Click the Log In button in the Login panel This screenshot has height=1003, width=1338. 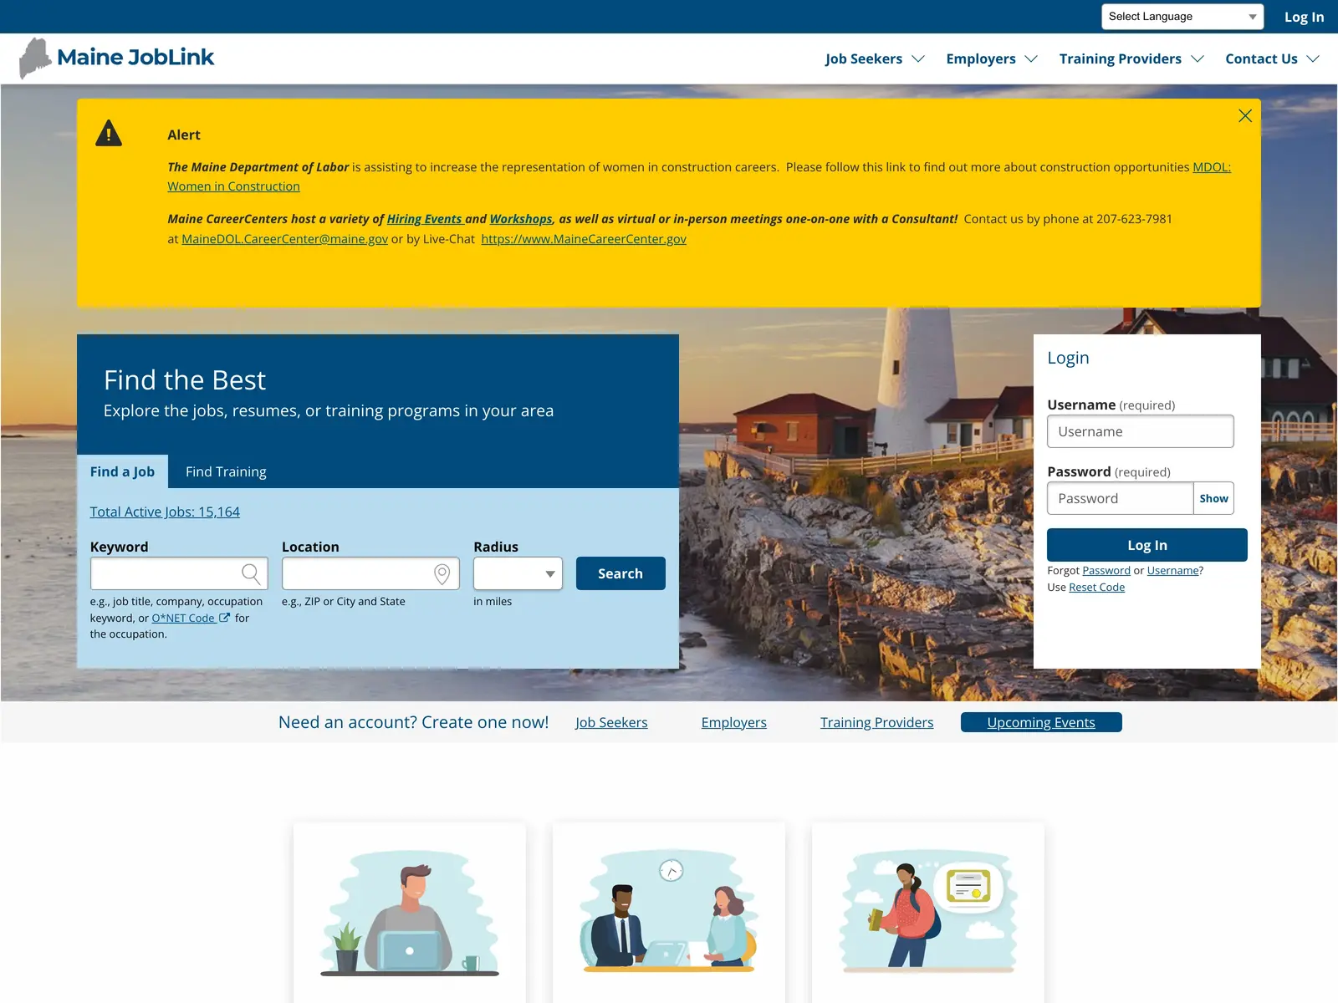(1146, 545)
